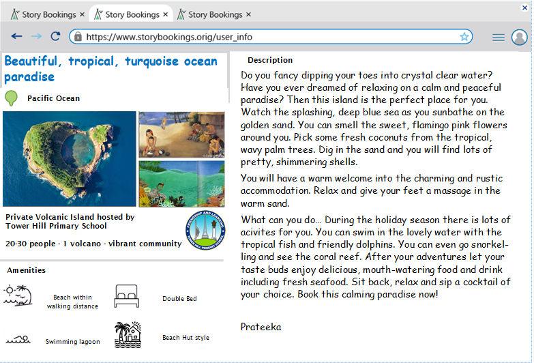Viewport: 534px width, 363px height.
Task: Close the browser window with top-right X
Action: coord(525,8)
